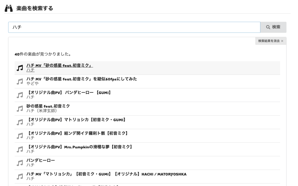298x186 pixels.
Task: Click the magnifier icon in the 検索 button
Action: pos(268,27)
